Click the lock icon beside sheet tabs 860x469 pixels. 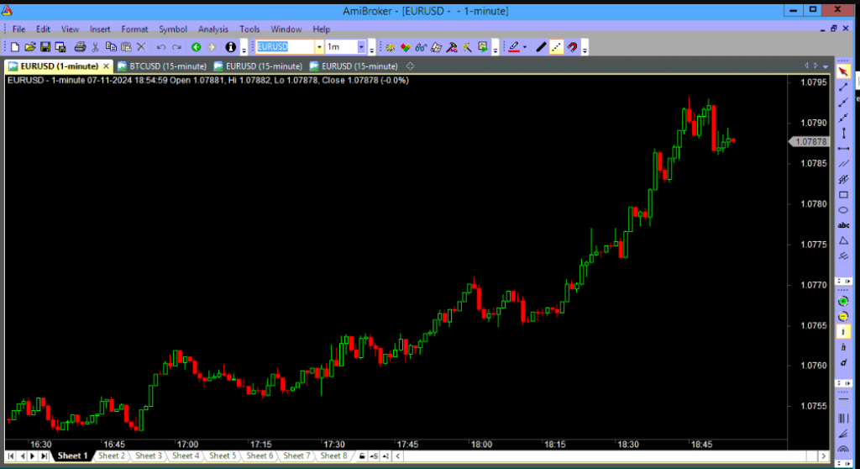click(x=361, y=456)
